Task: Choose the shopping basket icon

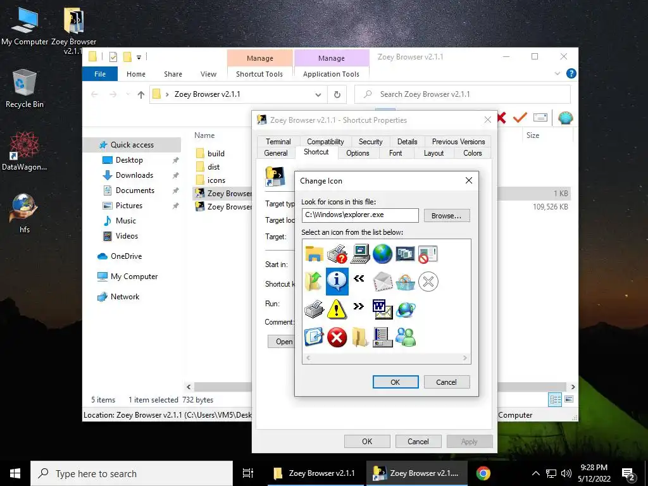Action: (x=406, y=282)
